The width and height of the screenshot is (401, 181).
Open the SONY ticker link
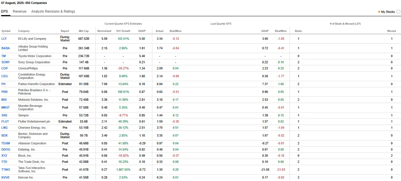5,62
